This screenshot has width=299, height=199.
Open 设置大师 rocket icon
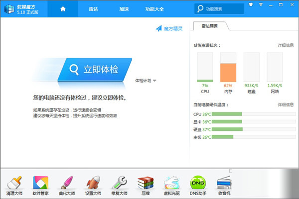[x=93, y=186]
